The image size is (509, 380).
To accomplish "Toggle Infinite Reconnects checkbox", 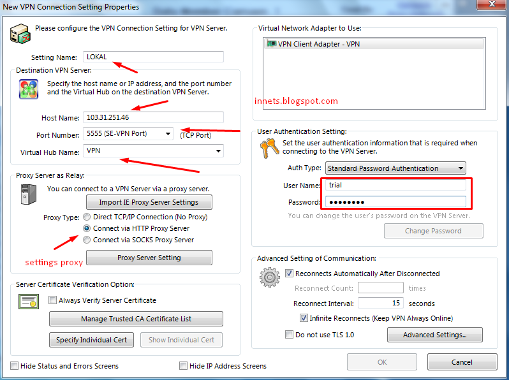I will (x=304, y=318).
